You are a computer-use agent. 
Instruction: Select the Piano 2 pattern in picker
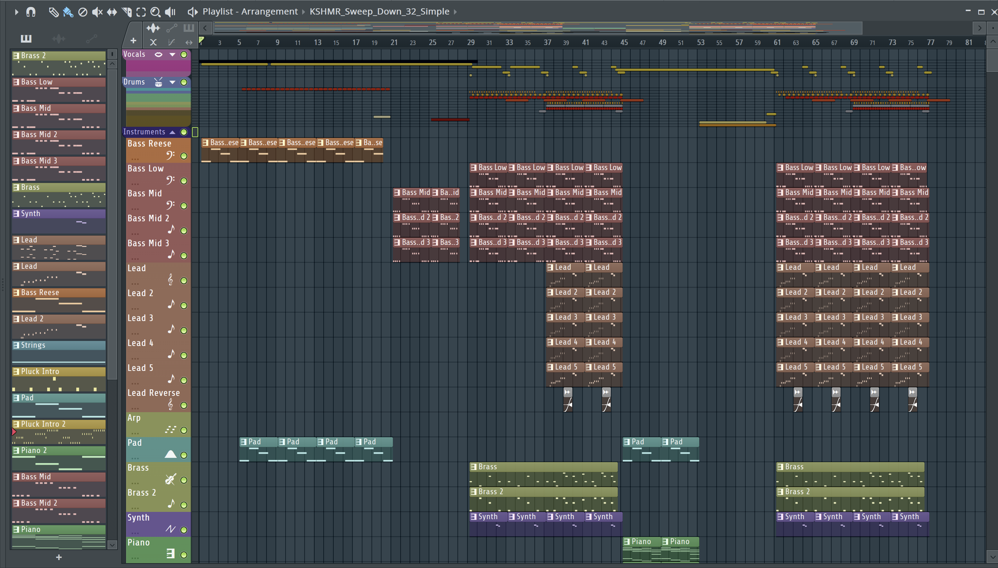(59, 458)
